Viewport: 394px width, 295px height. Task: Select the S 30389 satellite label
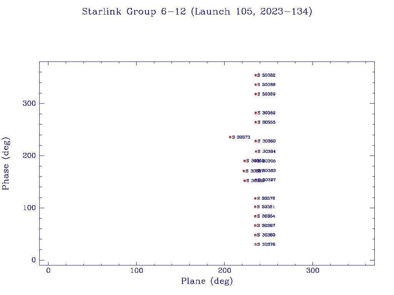coord(266,94)
